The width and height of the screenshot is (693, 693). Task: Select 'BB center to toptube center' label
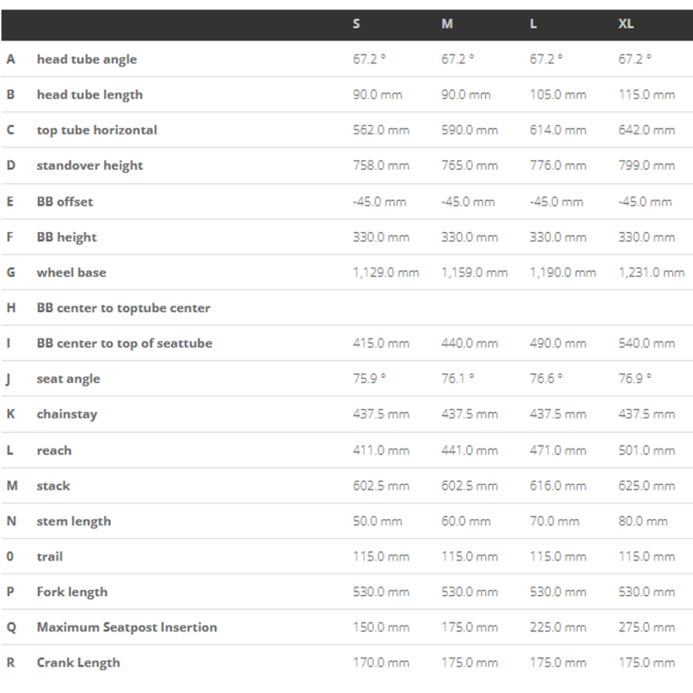[x=123, y=308]
